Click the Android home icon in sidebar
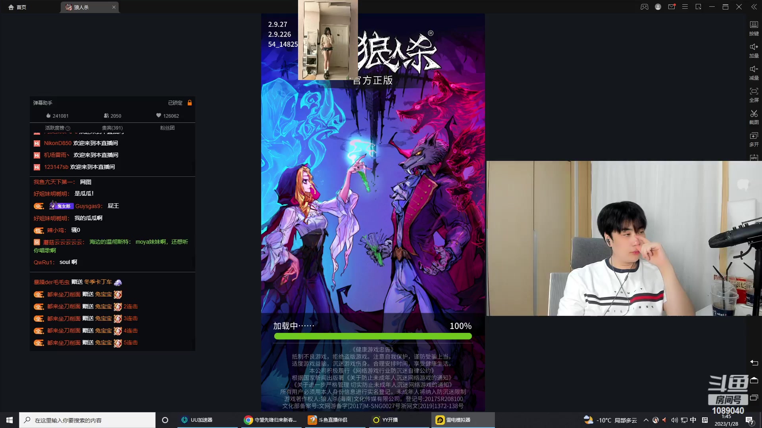The height and width of the screenshot is (428, 762). click(x=754, y=380)
